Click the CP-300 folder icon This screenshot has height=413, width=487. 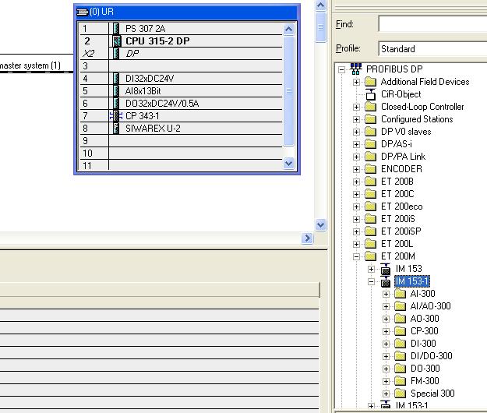click(x=400, y=331)
